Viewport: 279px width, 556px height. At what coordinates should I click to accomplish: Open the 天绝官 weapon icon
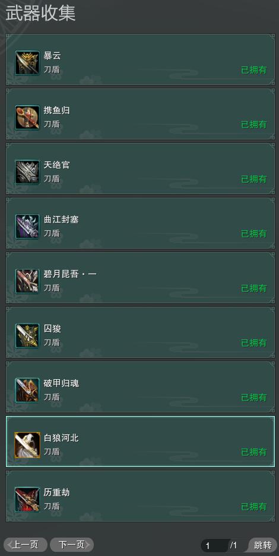click(27, 172)
